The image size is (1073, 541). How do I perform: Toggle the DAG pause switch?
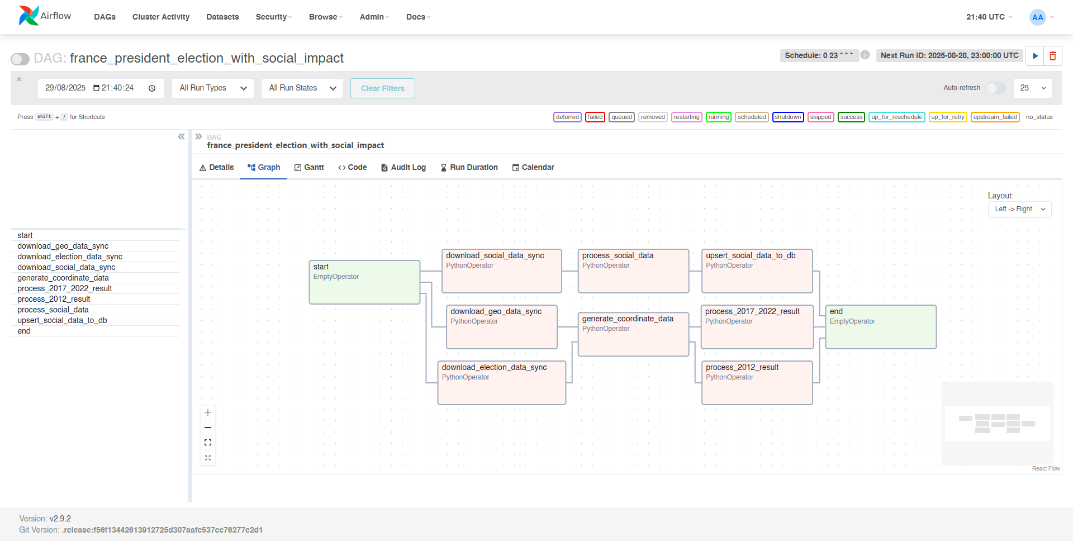(x=20, y=59)
